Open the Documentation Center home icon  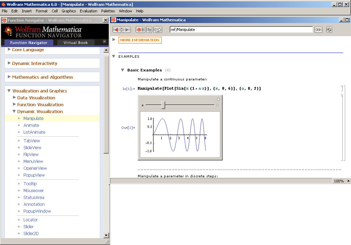pos(140,30)
